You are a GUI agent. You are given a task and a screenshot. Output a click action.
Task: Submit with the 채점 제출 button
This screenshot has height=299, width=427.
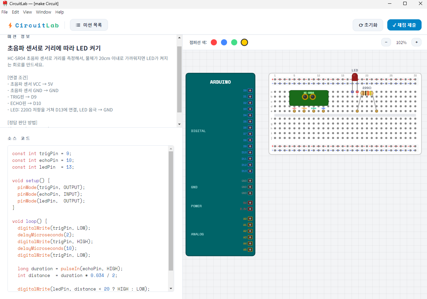pyautogui.click(x=404, y=25)
